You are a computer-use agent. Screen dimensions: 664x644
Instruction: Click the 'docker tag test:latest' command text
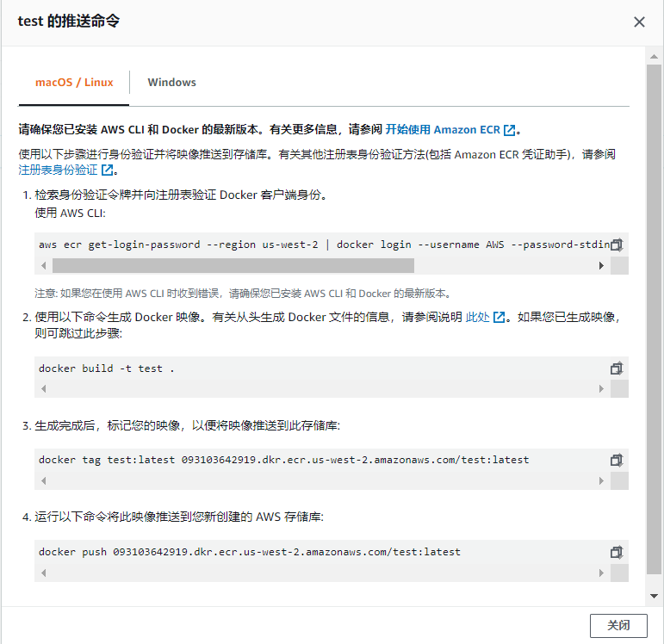(x=283, y=461)
